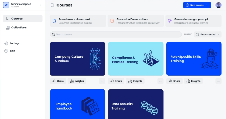Open more options for Compliance & Policies Training

pos(160,81)
